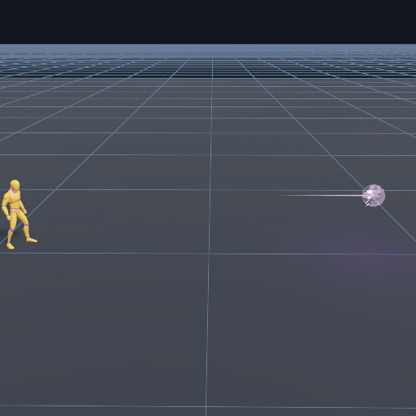
Task: Click the orb's pink light trail
Action: tap(318, 195)
